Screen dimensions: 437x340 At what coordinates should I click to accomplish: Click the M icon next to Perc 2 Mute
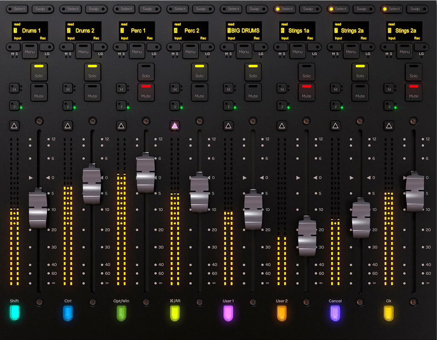tap(175, 89)
